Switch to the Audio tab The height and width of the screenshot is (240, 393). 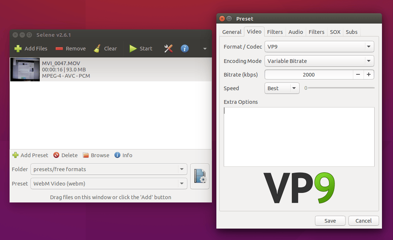tap(295, 32)
